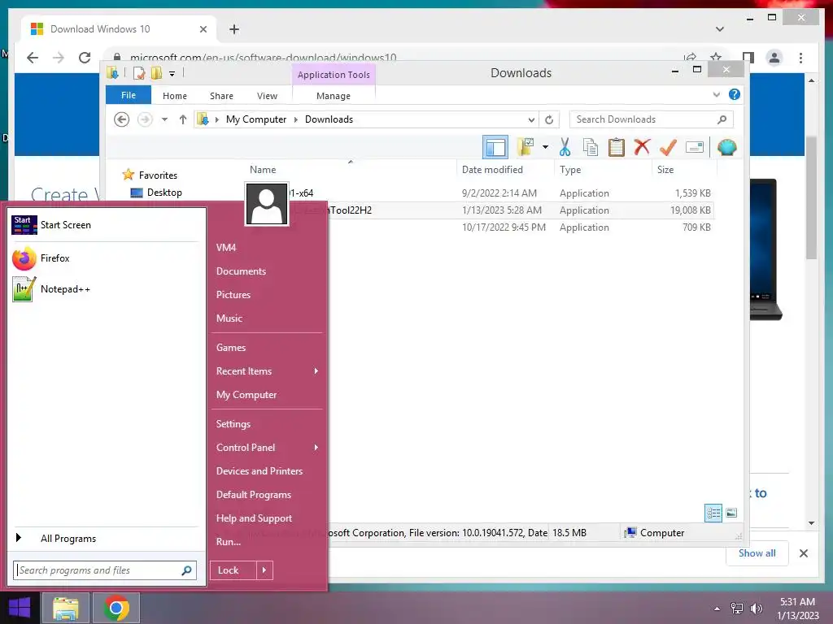Expand shutdown options arrow beside Lock
Viewport: 833px width, 624px height.
click(264, 570)
